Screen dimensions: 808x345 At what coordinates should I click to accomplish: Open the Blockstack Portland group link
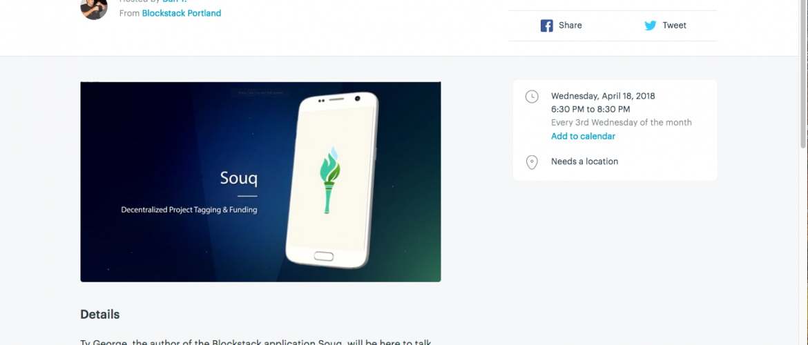pyautogui.click(x=182, y=13)
